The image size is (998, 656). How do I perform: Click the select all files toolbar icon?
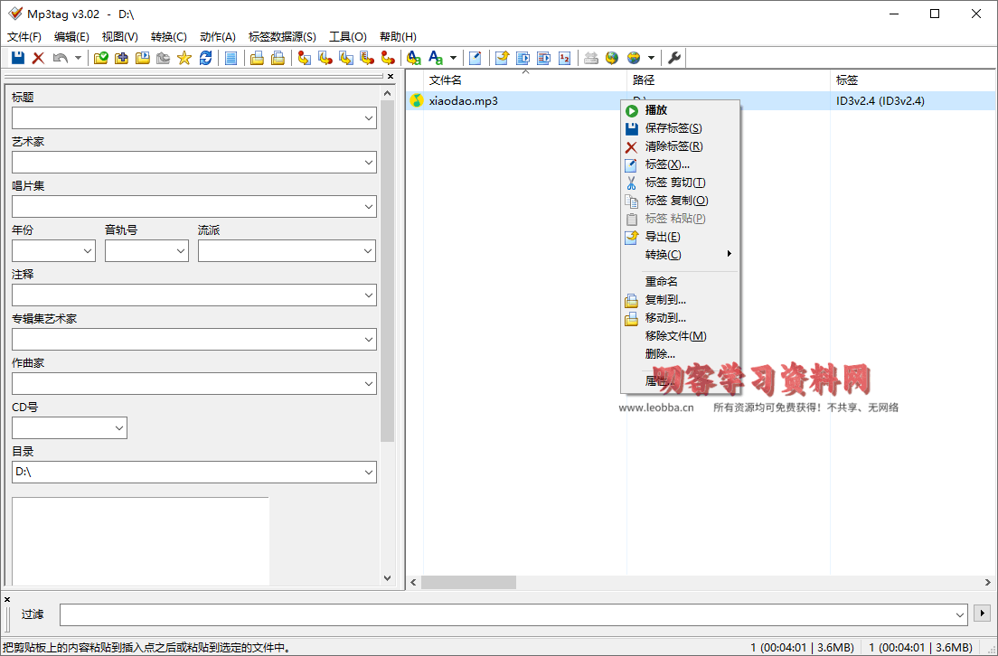[231, 58]
